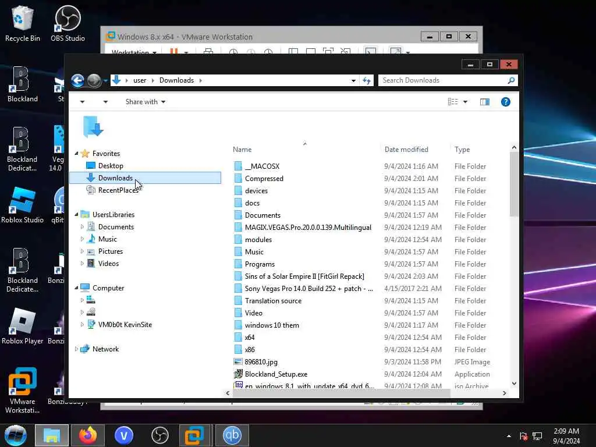Open VM0b0t KevinSite location
Image resolution: width=596 pixels, height=447 pixels.
click(x=125, y=325)
